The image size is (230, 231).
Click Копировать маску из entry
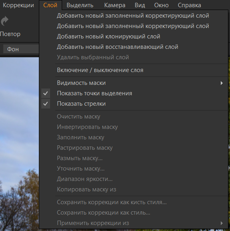tap(134, 189)
